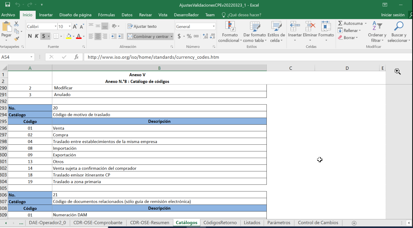Open the fill color dropdown arrow
The width and height of the screenshot is (413, 228).
(74, 36)
